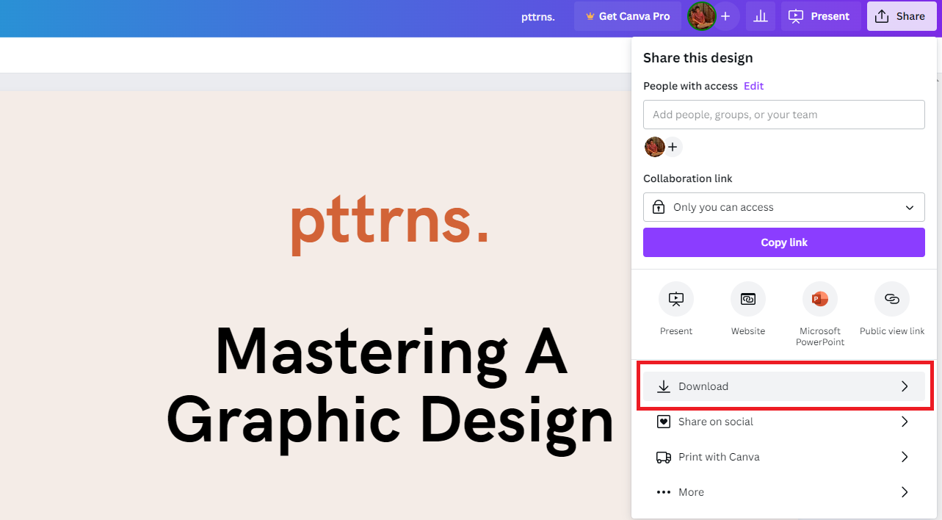The height and width of the screenshot is (520, 942).
Task: Click the Present icon in the share panel
Action: click(676, 299)
